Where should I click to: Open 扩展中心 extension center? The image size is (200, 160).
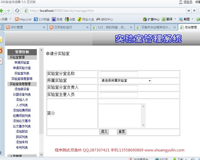pyautogui.click(x=151, y=19)
